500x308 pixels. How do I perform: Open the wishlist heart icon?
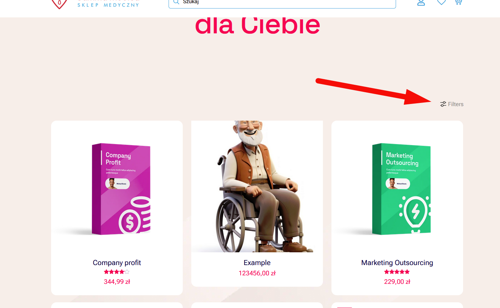point(441,2)
